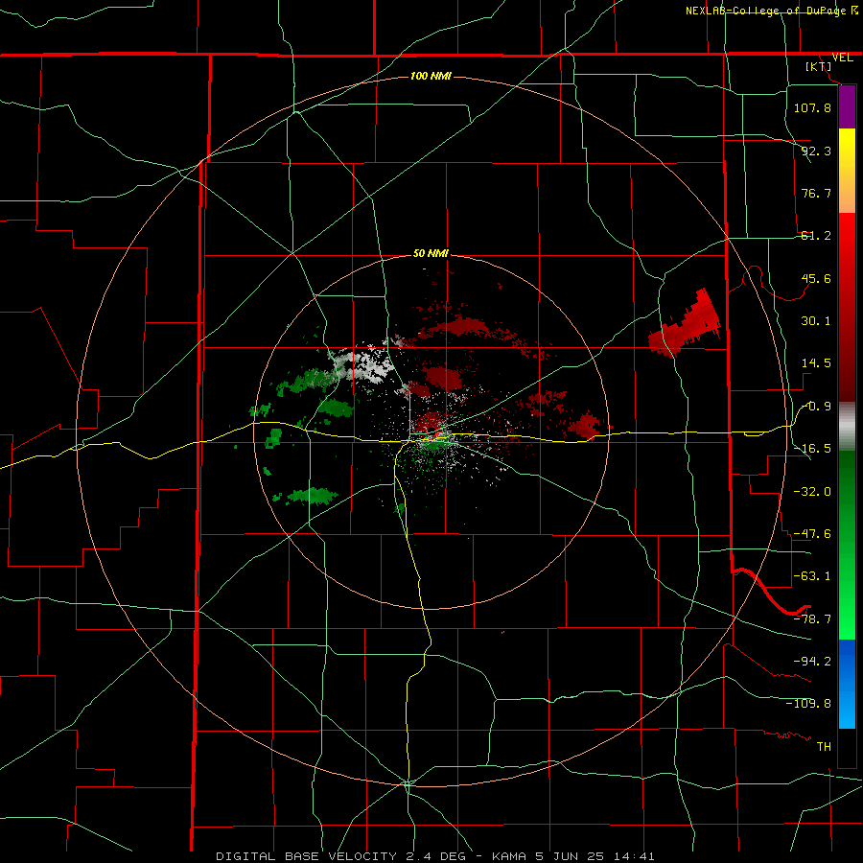Image resolution: width=863 pixels, height=863 pixels.
Task: Click the purple segment of the color bar
Action: coord(847,106)
